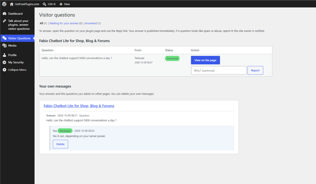Screen dimensions: 316x184
Task: Click the timestamp 2026-10-09 06:34
Action: pos(84,131)
